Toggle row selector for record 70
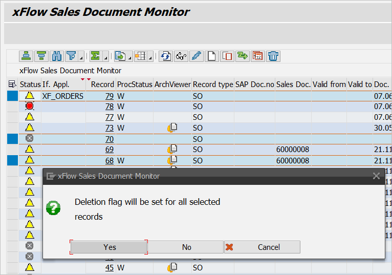This screenshot has height=275, width=392. (12, 139)
